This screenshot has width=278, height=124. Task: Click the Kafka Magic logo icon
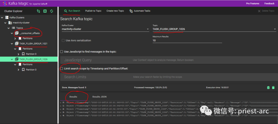coord(4,3)
